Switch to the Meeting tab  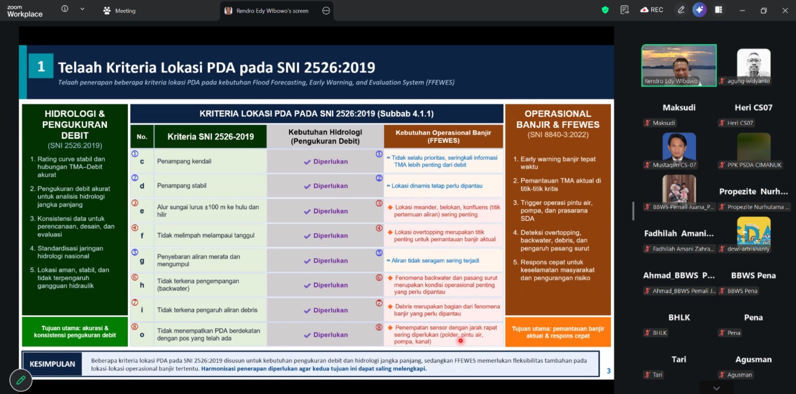coord(119,10)
